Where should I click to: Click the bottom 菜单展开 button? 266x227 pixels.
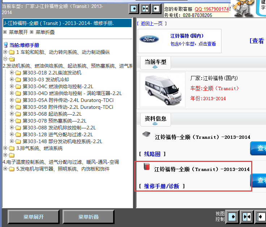pos(34,217)
